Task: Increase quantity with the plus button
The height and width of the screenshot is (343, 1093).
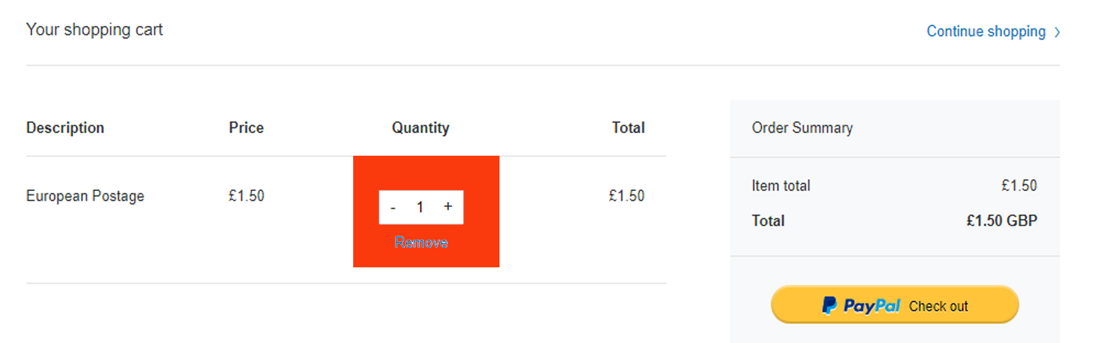Action: (x=448, y=207)
